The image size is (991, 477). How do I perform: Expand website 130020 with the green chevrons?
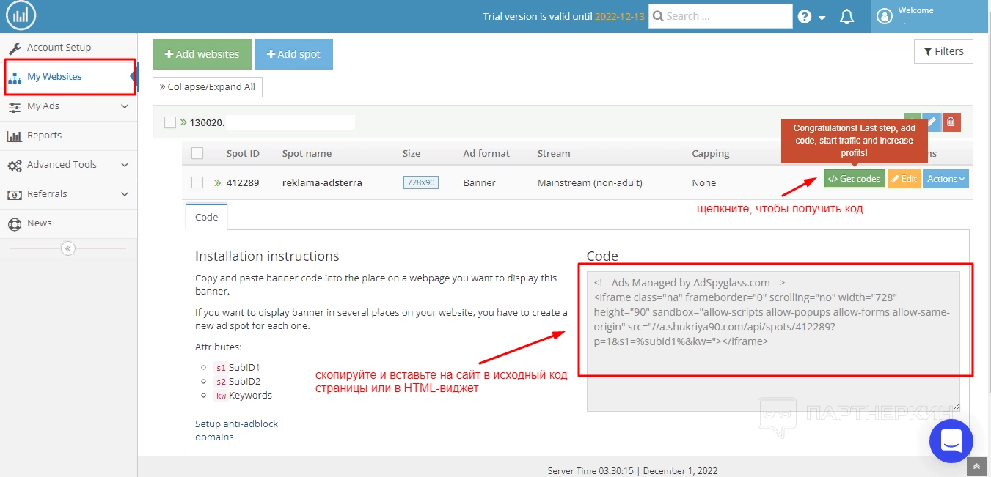tap(183, 123)
